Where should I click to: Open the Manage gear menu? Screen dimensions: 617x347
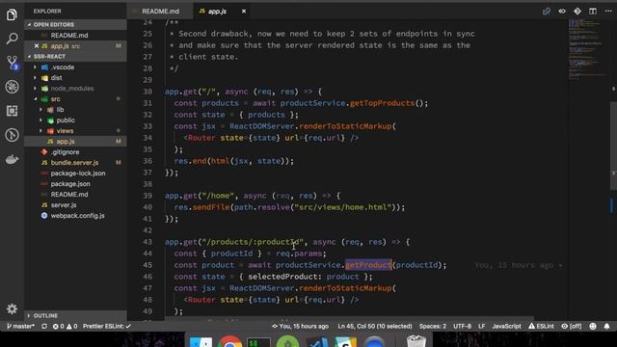click(12, 308)
